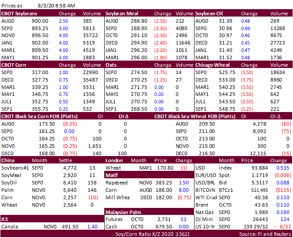Select Brent OCT0 price 43.63

click(x=261, y=205)
